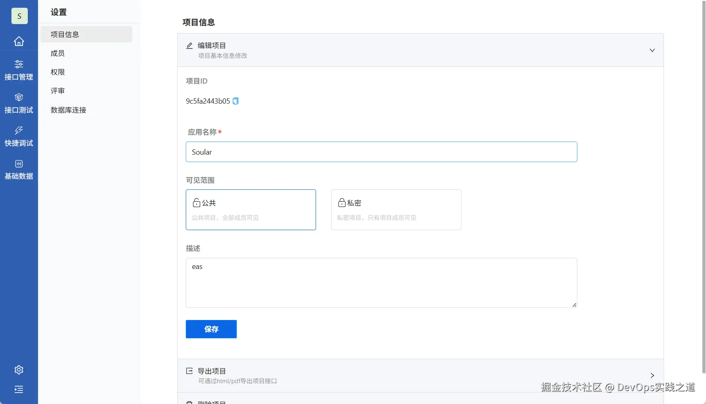Focus the 描述 text area

[381, 283]
